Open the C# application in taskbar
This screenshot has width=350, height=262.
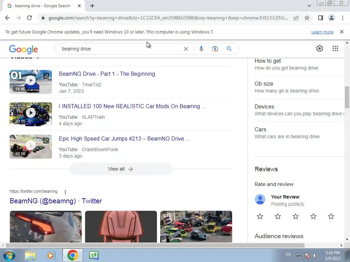pyautogui.click(x=94, y=255)
